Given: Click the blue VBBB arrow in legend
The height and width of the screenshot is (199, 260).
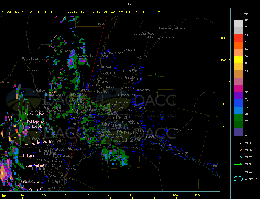Looking at the screenshot, I should pyautogui.click(x=238, y=172).
